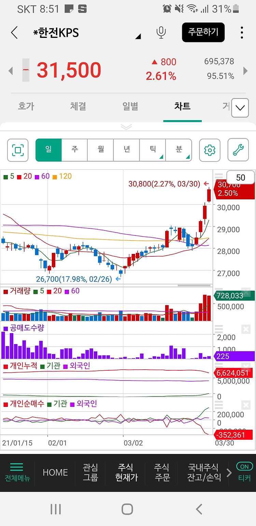The height and width of the screenshot is (526, 256).
Task: Tap the Android home button
Action: 127,509
